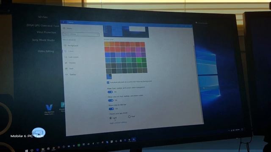Open the High contrast settings link
The width and height of the screenshot is (271, 152).
[118, 122]
